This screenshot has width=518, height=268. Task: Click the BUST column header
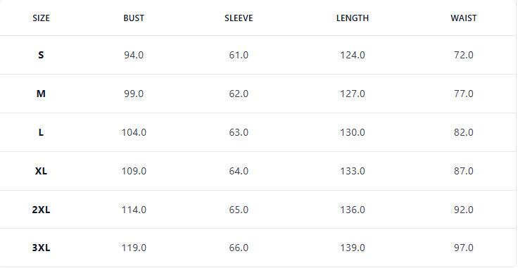(x=134, y=18)
